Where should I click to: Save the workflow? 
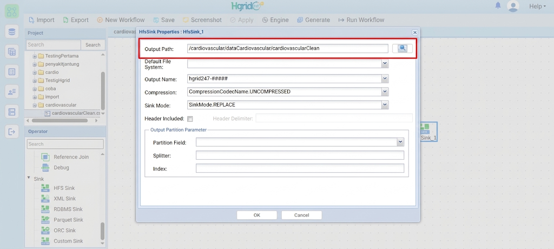coord(164,20)
